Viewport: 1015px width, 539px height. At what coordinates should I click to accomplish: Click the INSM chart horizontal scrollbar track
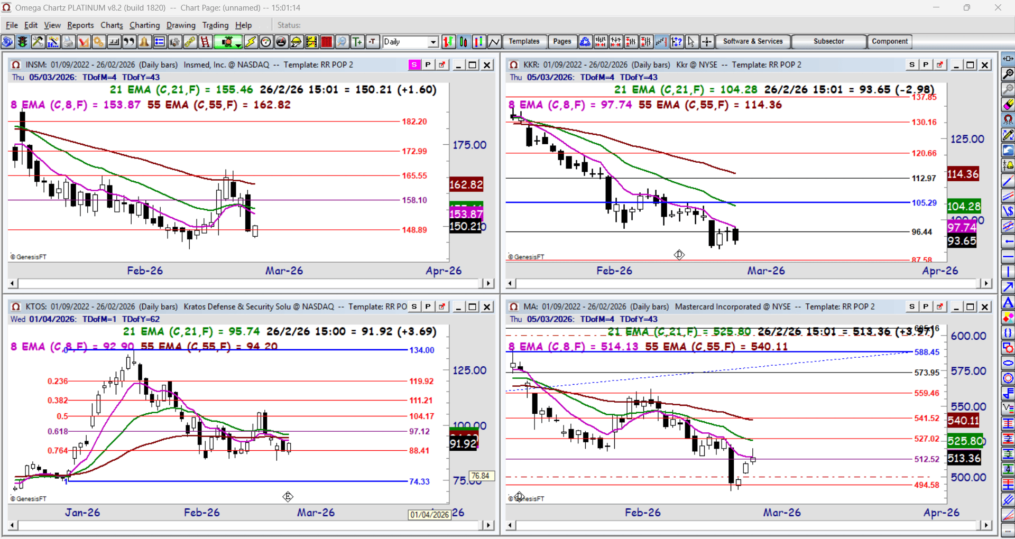(x=250, y=283)
